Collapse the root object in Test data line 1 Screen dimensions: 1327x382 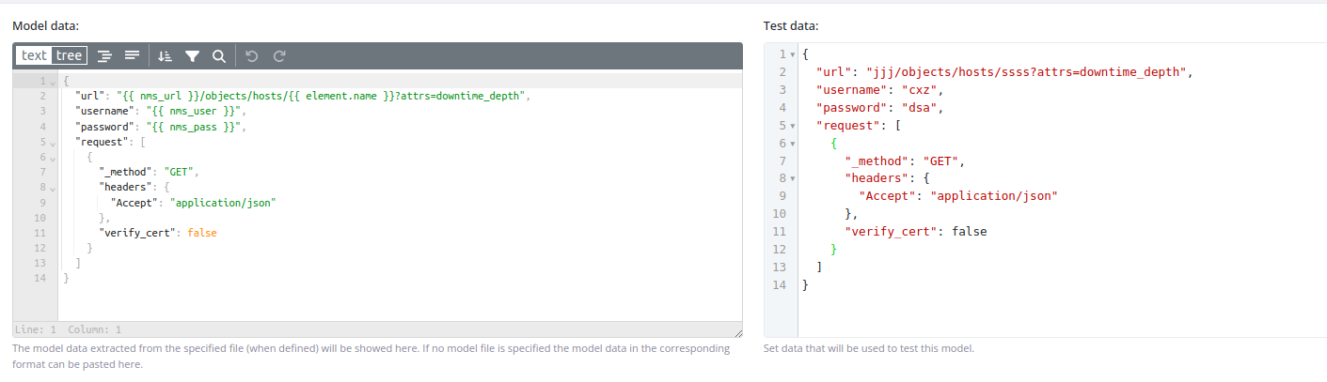click(793, 55)
